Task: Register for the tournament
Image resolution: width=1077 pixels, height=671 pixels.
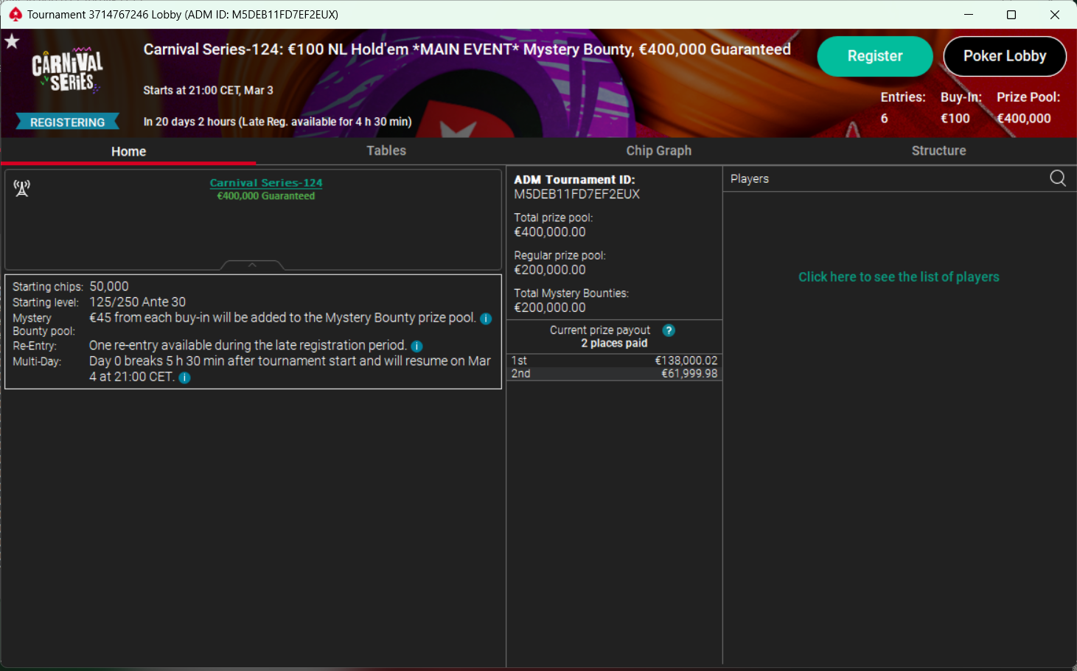Action: pos(875,56)
